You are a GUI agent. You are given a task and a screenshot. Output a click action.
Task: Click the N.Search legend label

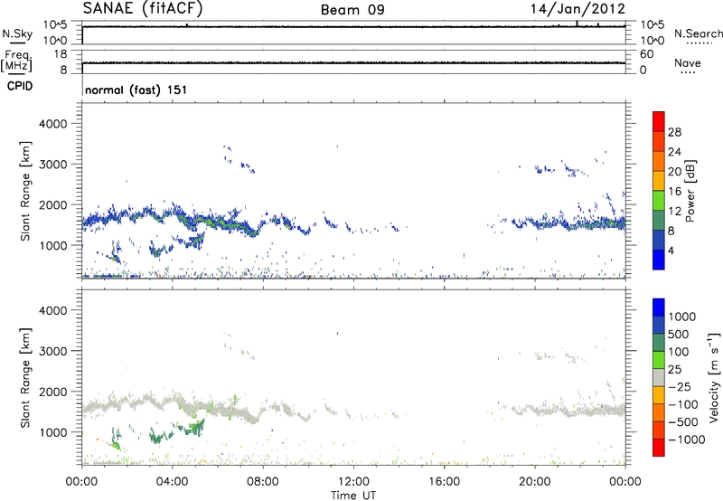[x=698, y=33]
